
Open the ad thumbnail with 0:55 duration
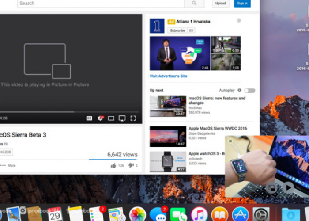pyautogui.click(x=226, y=45)
